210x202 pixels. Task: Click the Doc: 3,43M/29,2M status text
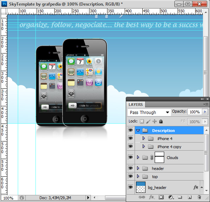click(x=55, y=198)
